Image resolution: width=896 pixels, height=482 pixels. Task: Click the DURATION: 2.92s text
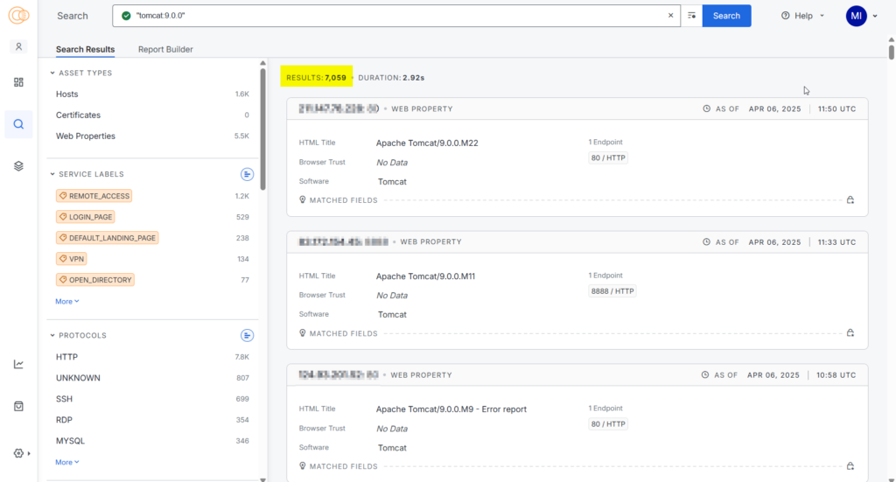(x=391, y=78)
